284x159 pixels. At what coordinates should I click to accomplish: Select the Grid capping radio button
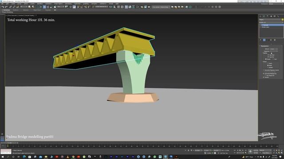273,59
